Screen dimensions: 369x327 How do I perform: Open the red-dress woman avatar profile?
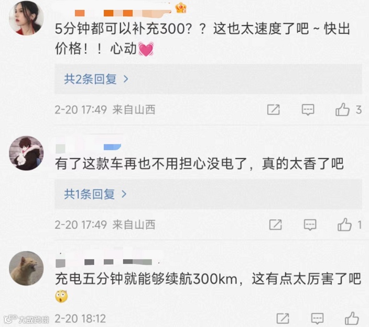pyautogui.click(x=26, y=18)
